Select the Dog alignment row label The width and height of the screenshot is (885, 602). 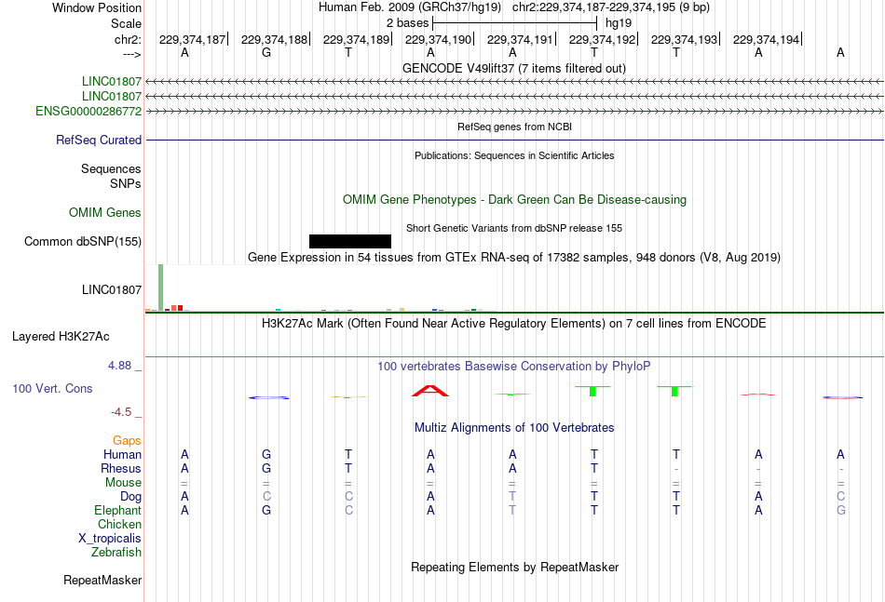[x=131, y=497]
